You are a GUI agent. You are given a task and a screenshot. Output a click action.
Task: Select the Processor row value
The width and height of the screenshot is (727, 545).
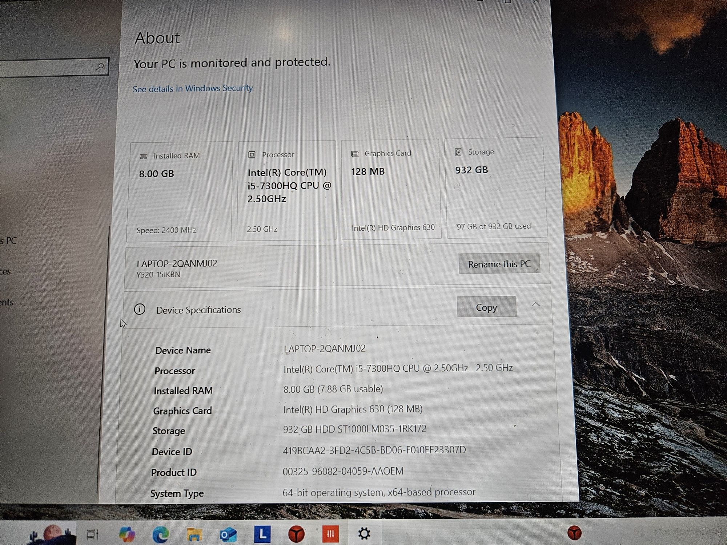(398, 368)
